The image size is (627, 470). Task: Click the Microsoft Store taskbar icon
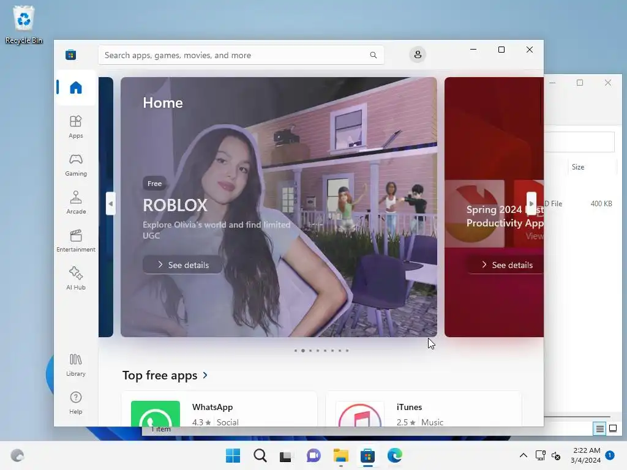coord(367,455)
